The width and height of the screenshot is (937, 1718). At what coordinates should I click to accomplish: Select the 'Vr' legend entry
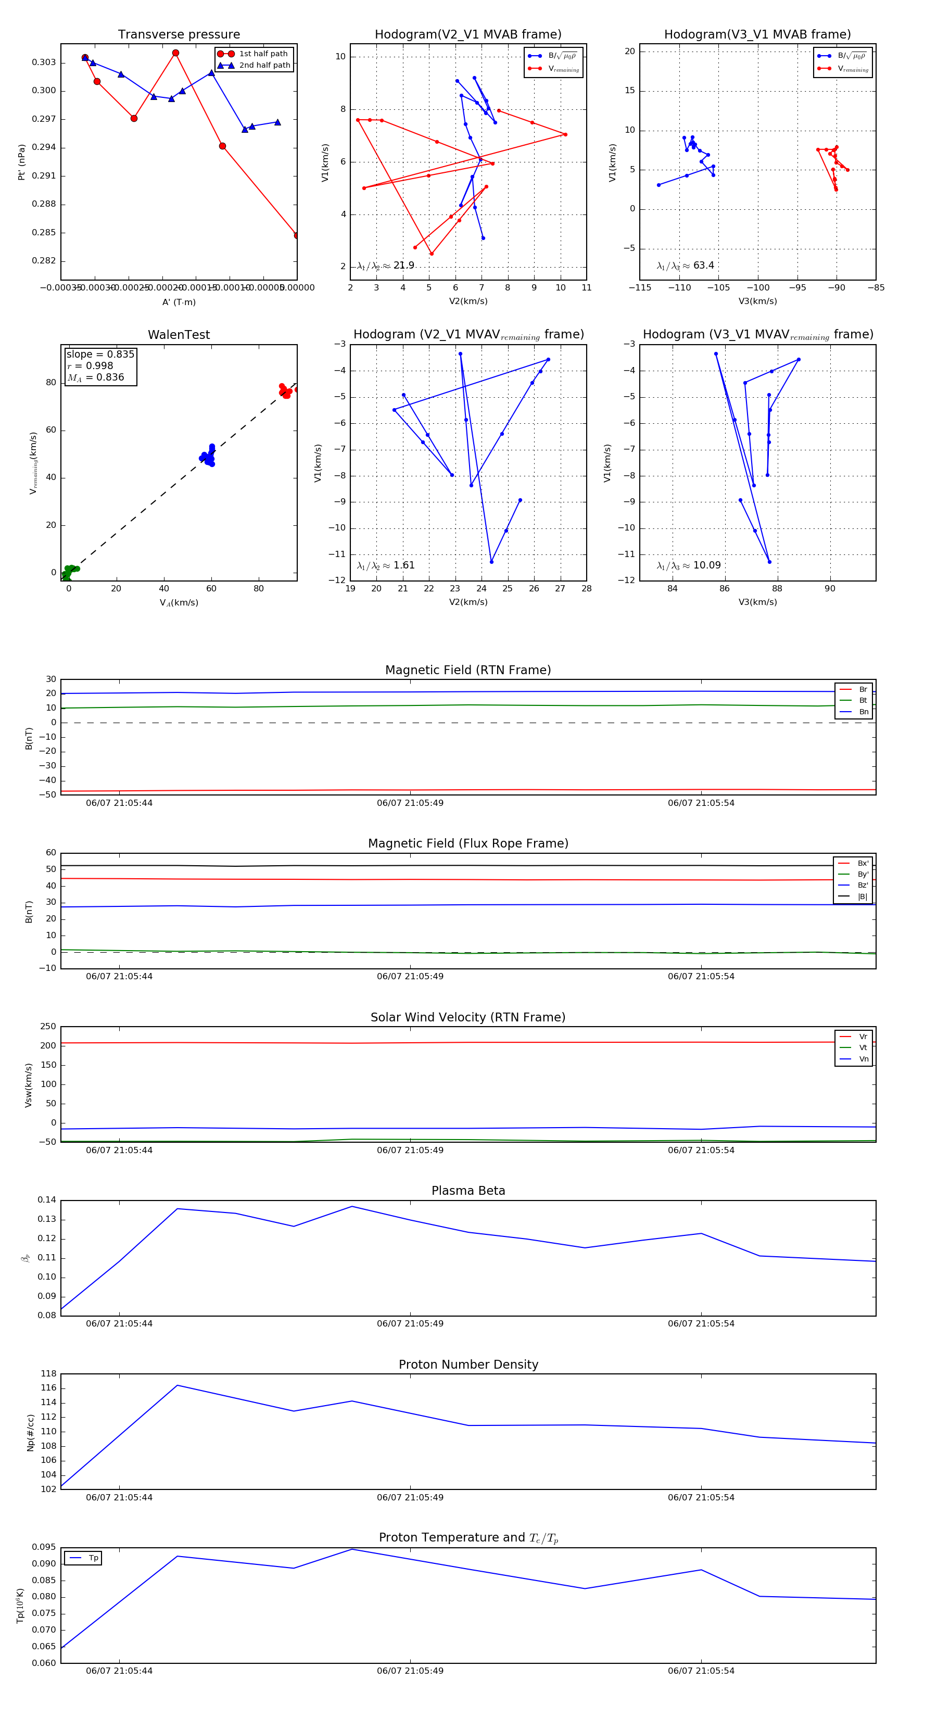pos(854,1037)
